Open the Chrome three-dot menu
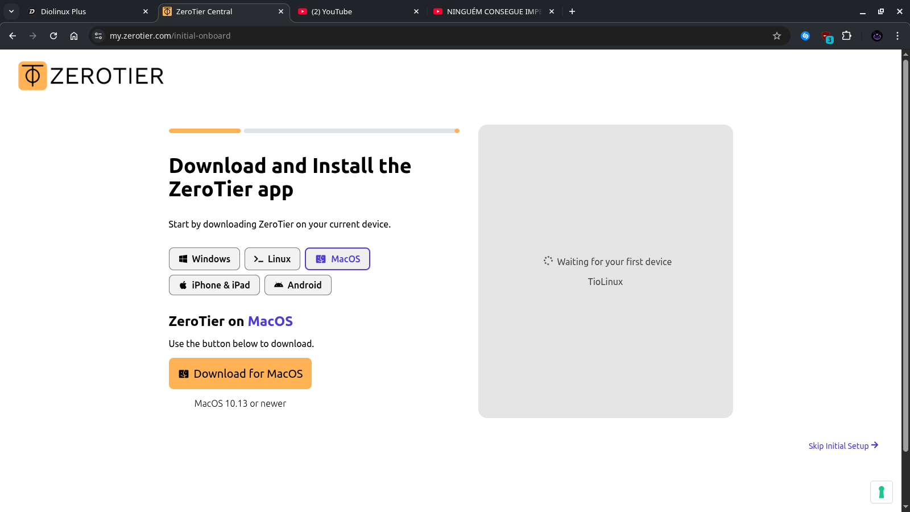The width and height of the screenshot is (910, 512). point(897,36)
